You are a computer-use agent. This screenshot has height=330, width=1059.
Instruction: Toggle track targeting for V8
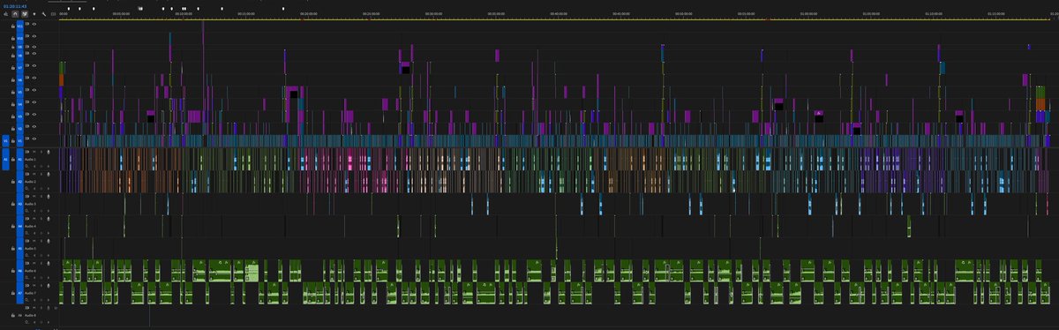click(19, 56)
